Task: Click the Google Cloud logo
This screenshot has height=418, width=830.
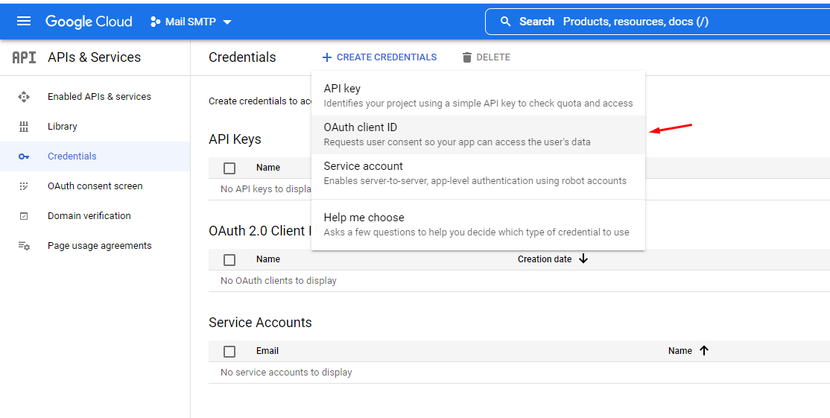Action: click(89, 21)
